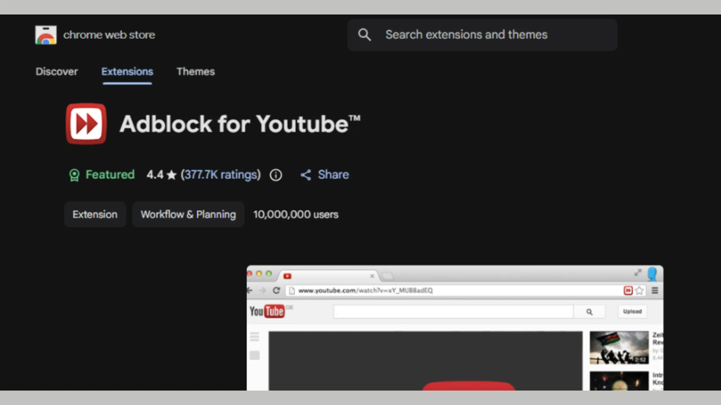
Task: Click YouTube tab favicon in preview
Action: [x=287, y=276]
